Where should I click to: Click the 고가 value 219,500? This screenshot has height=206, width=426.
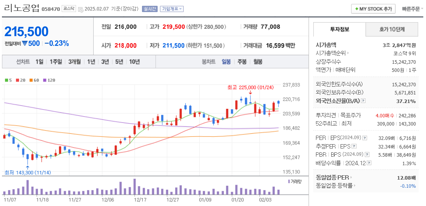point(174,27)
